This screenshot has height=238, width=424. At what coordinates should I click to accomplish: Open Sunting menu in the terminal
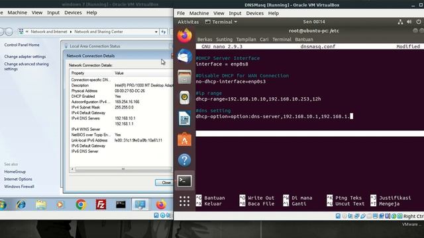click(x=224, y=40)
